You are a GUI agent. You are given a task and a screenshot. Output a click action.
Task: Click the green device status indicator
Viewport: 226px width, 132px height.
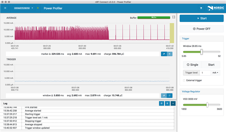click(38, 8)
